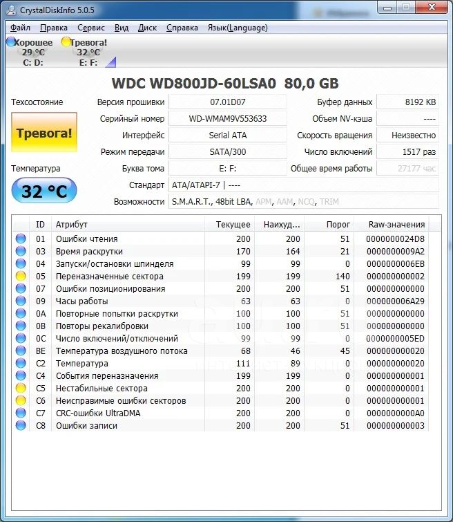Click the firmware version field 07.01D07
Image resolution: width=453 pixels, height=522 pixels.
click(228, 102)
